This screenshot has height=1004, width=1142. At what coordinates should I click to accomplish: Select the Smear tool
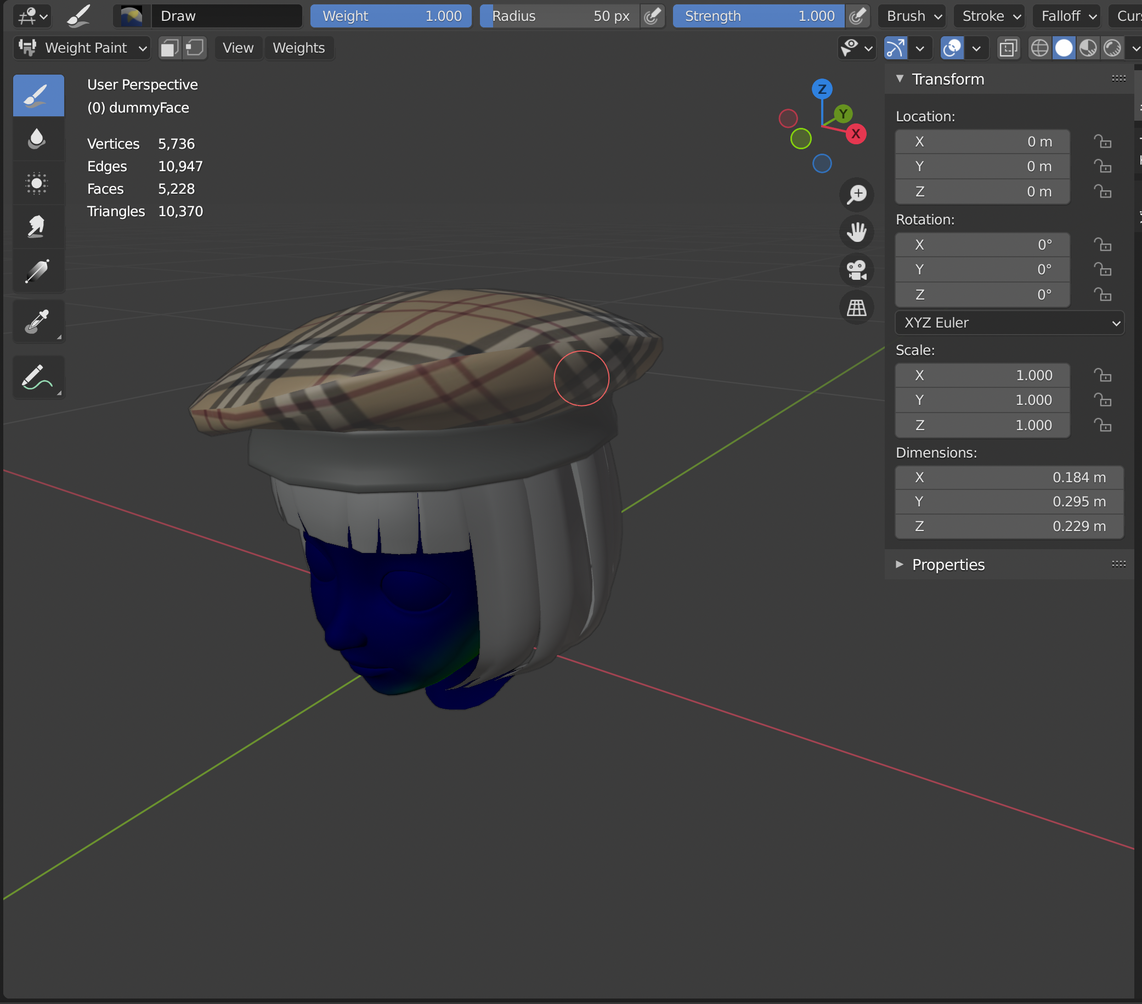tap(38, 227)
